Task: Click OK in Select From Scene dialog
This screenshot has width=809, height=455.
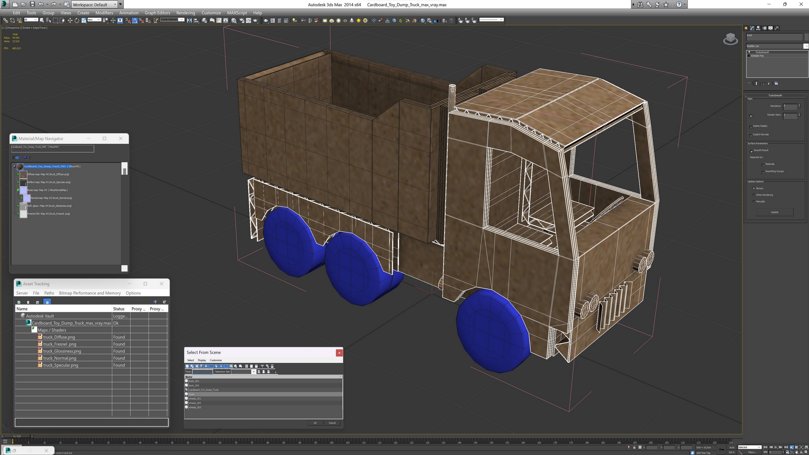Action: 315,423
